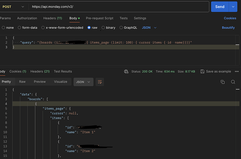Click the "Item 2" name value
This screenshot has width=241, height=159.
pos(88,151)
